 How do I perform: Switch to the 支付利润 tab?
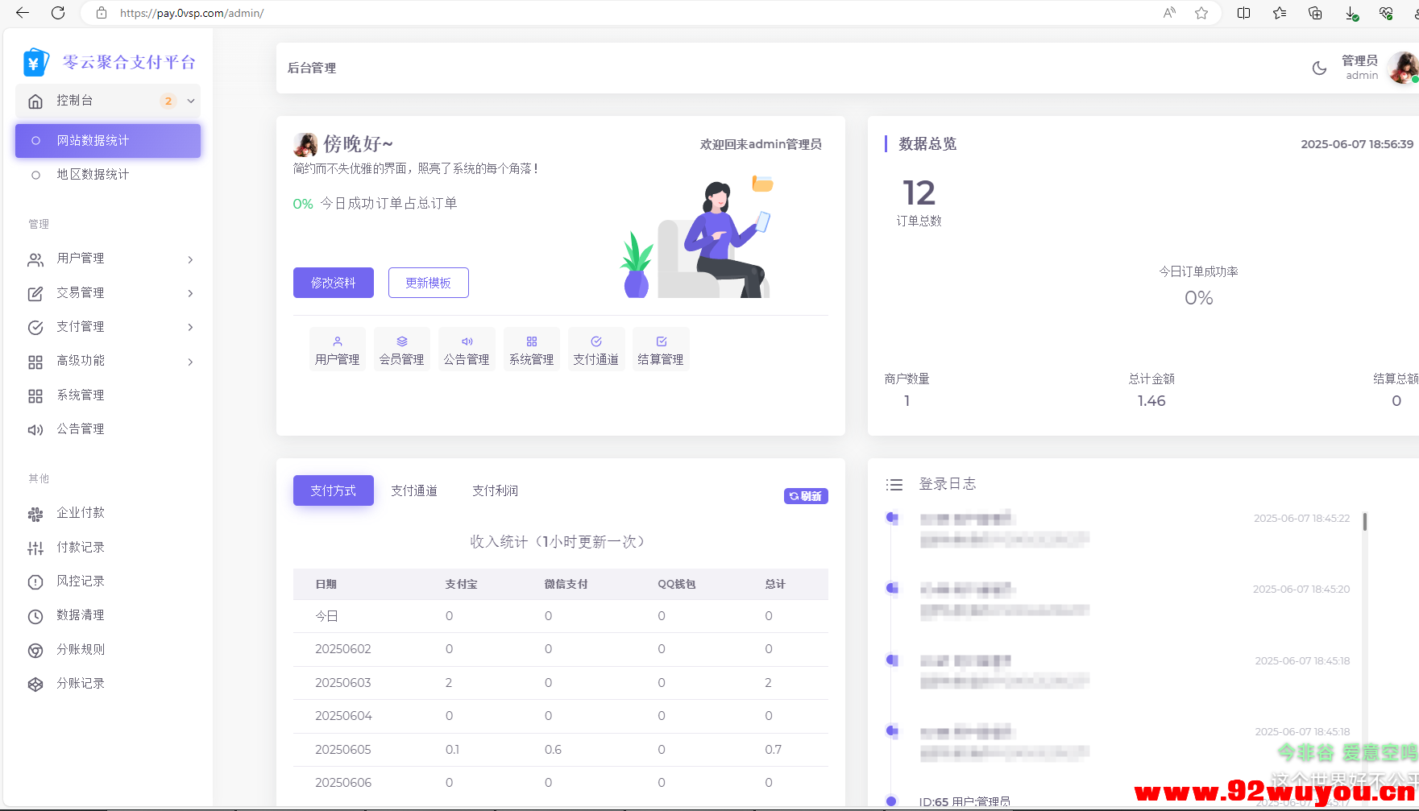pyautogui.click(x=495, y=490)
